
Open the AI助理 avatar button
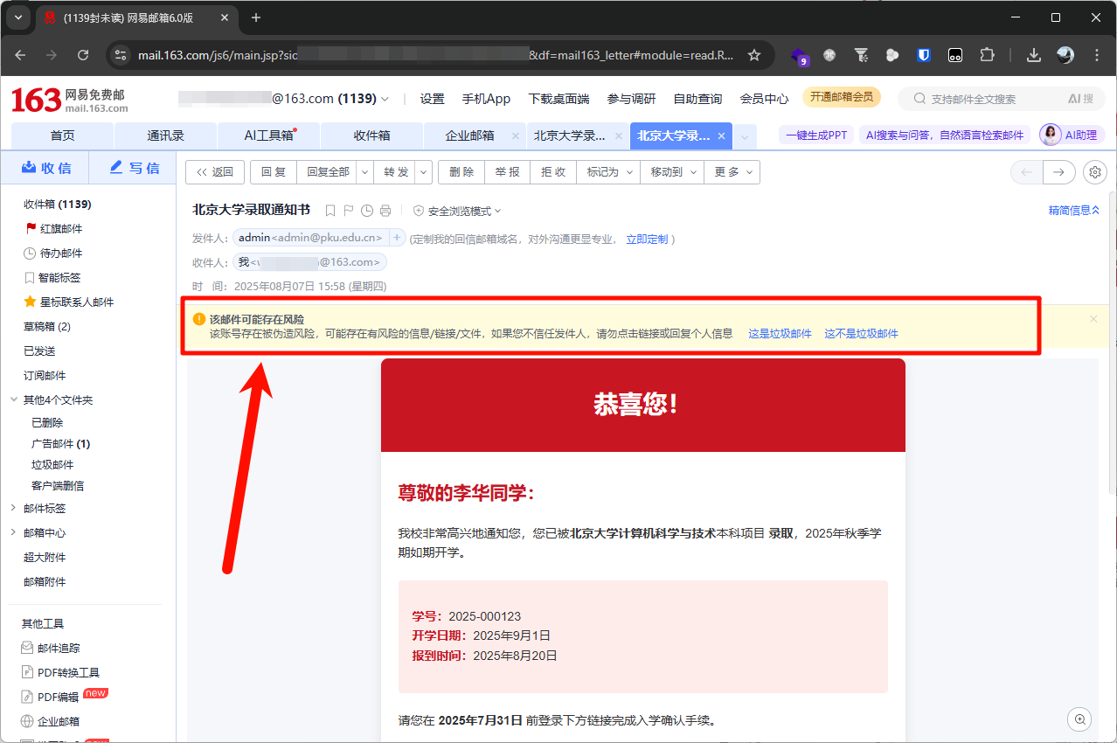pos(1072,135)
